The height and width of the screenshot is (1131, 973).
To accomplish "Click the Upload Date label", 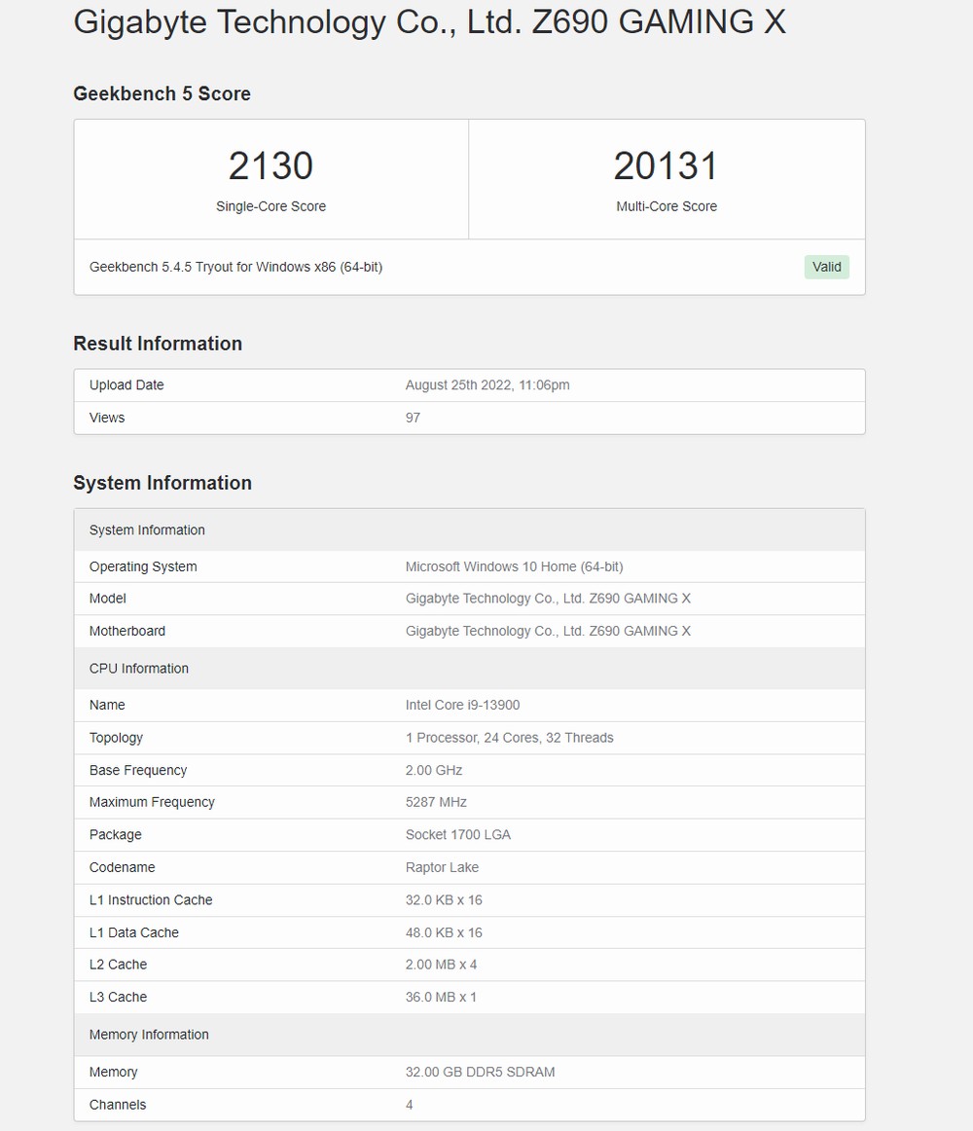I will click(126, 385).
